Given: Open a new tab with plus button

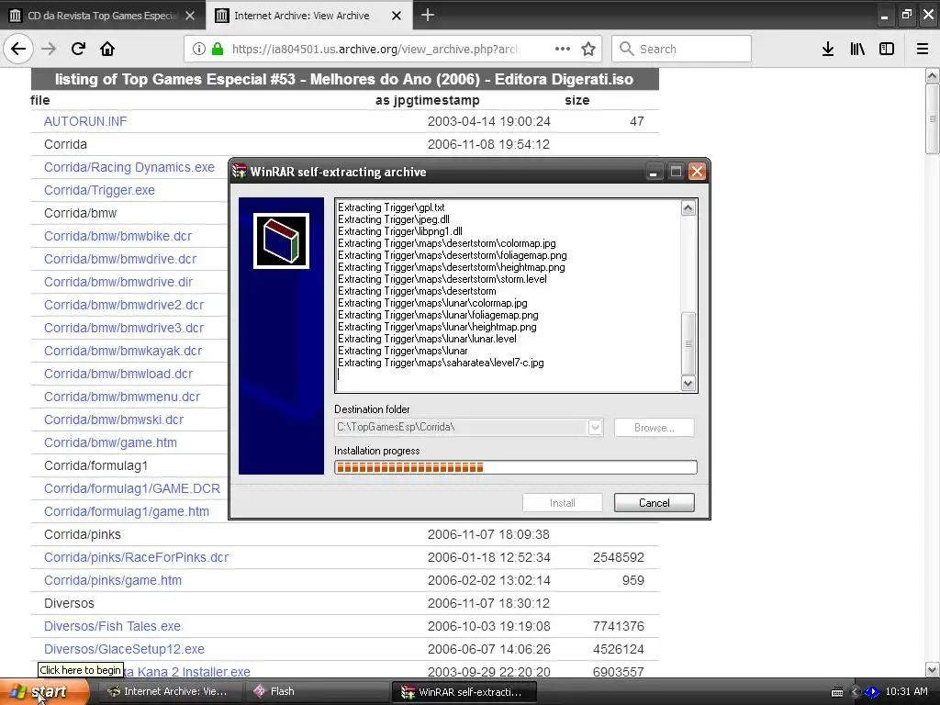Looking at the screenshot, I should click(x=428, y=15).
